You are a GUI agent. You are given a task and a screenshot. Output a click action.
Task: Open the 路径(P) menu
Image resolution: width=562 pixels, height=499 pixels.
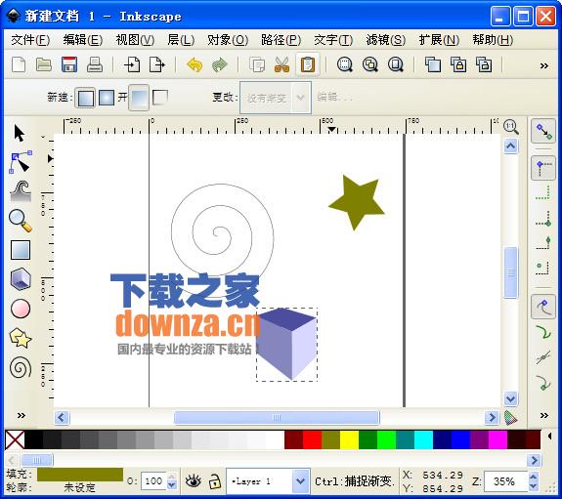click(x=281, y=40)
